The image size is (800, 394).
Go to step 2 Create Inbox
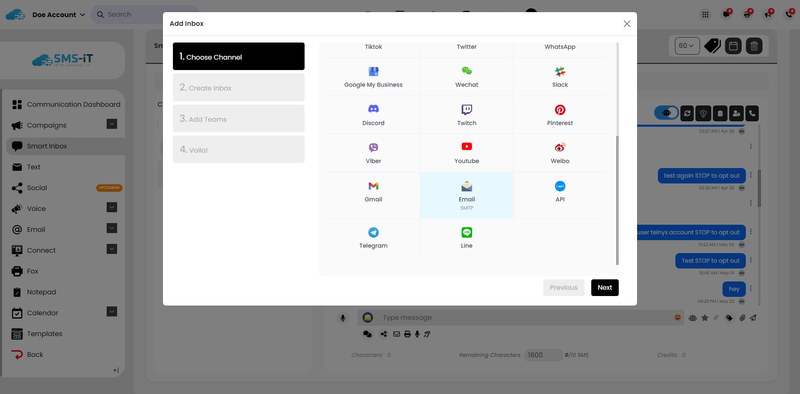238,88
